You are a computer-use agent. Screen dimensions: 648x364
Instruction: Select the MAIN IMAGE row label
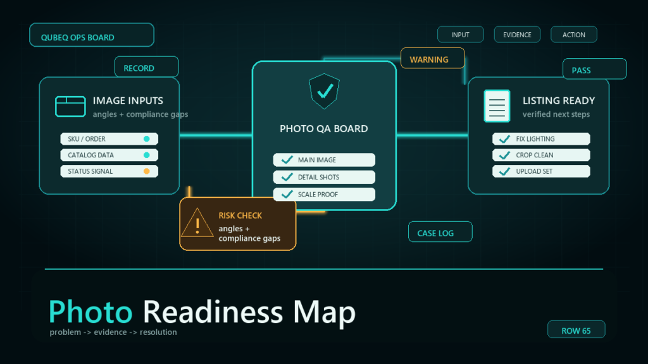point(317,160)
